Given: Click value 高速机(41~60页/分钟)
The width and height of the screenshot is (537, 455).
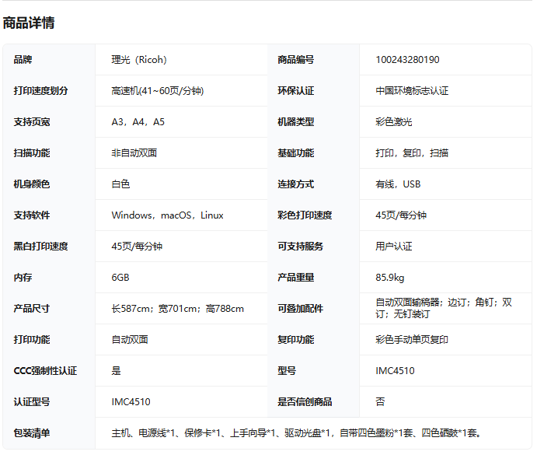Looking at the screenshot, I should coord(158,91).
